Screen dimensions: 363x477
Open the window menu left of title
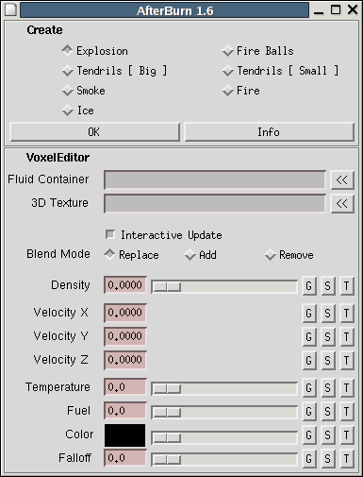10,9
